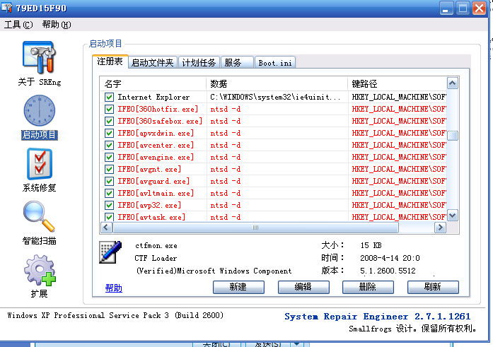Uncheck IFEO[360hotfix.exe] checkbox
The height and width of the screenshot is (347, 493).
(109, 109)
